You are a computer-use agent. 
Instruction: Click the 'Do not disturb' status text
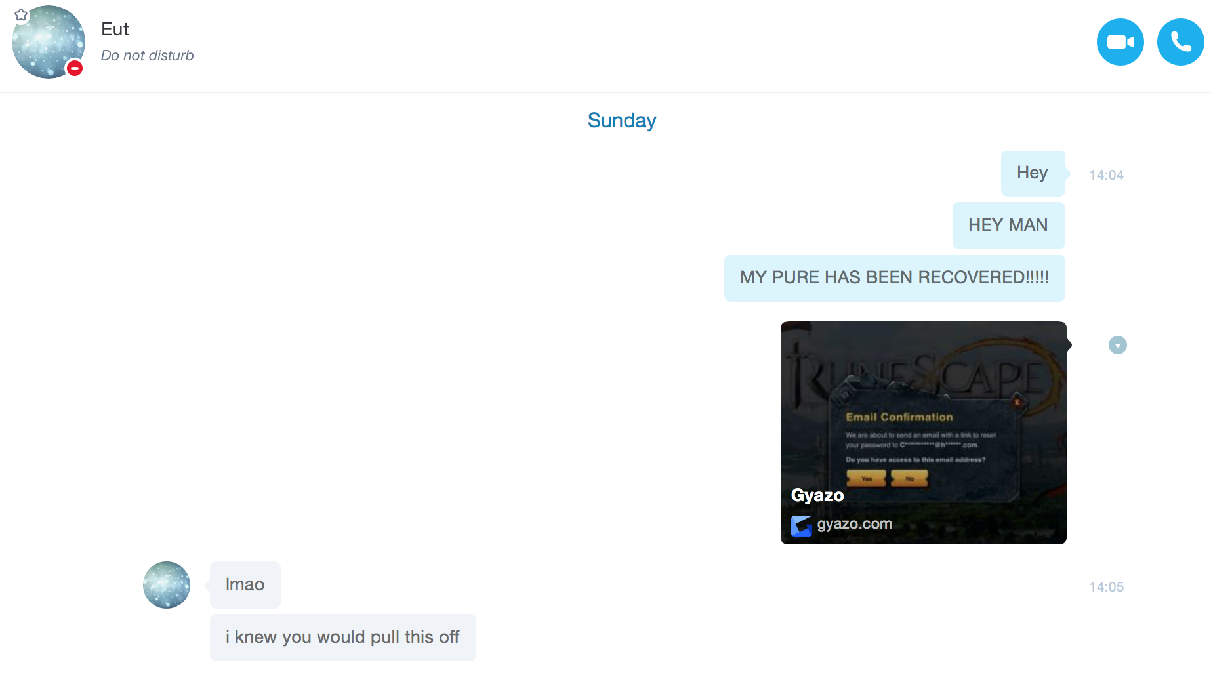[147, 56]
